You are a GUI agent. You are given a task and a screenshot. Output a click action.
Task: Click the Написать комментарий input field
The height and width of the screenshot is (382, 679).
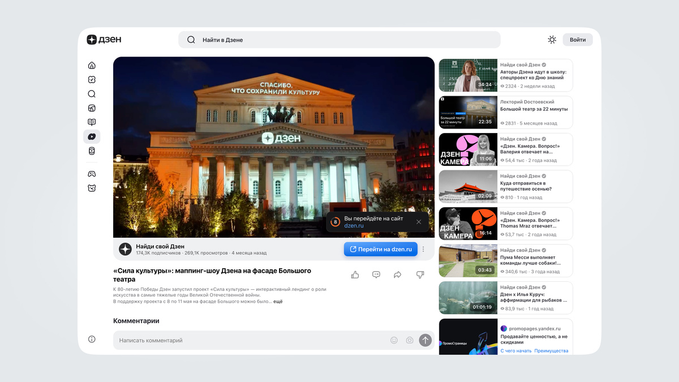tap(274, 340)
